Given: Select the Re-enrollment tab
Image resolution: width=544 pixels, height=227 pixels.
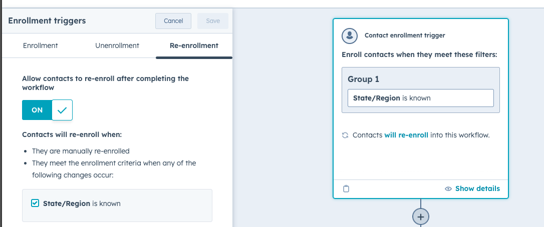Looking at the screenshot, I should tap(194, 45).
